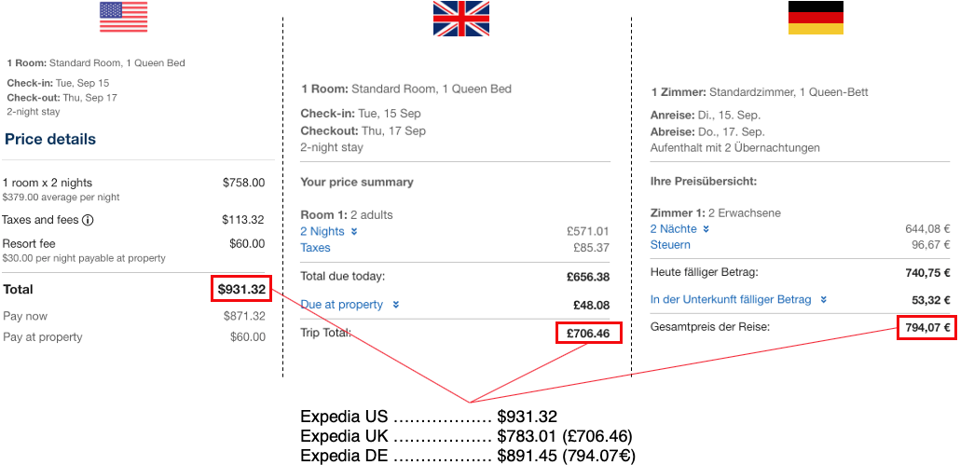Click the Expedia DE comparison line
This screenshot has height=465, width=960.
(x=468, y=455)
